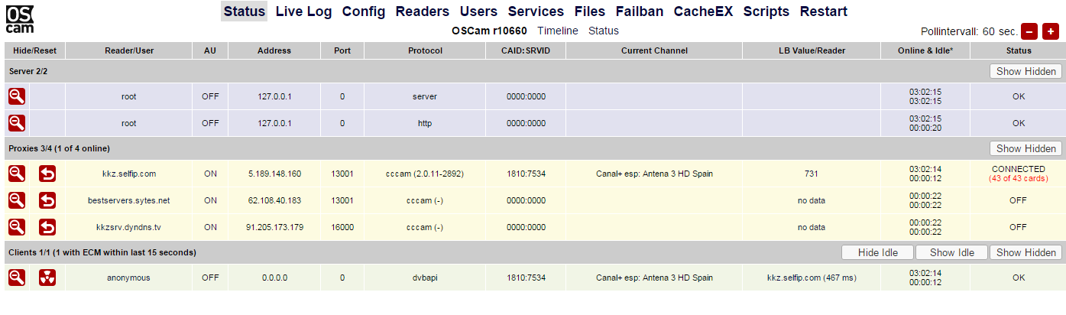This screenshot has width=1066, height=315.
Task: Show hidden entries in Proxies section
Action: coord(1025,148)
